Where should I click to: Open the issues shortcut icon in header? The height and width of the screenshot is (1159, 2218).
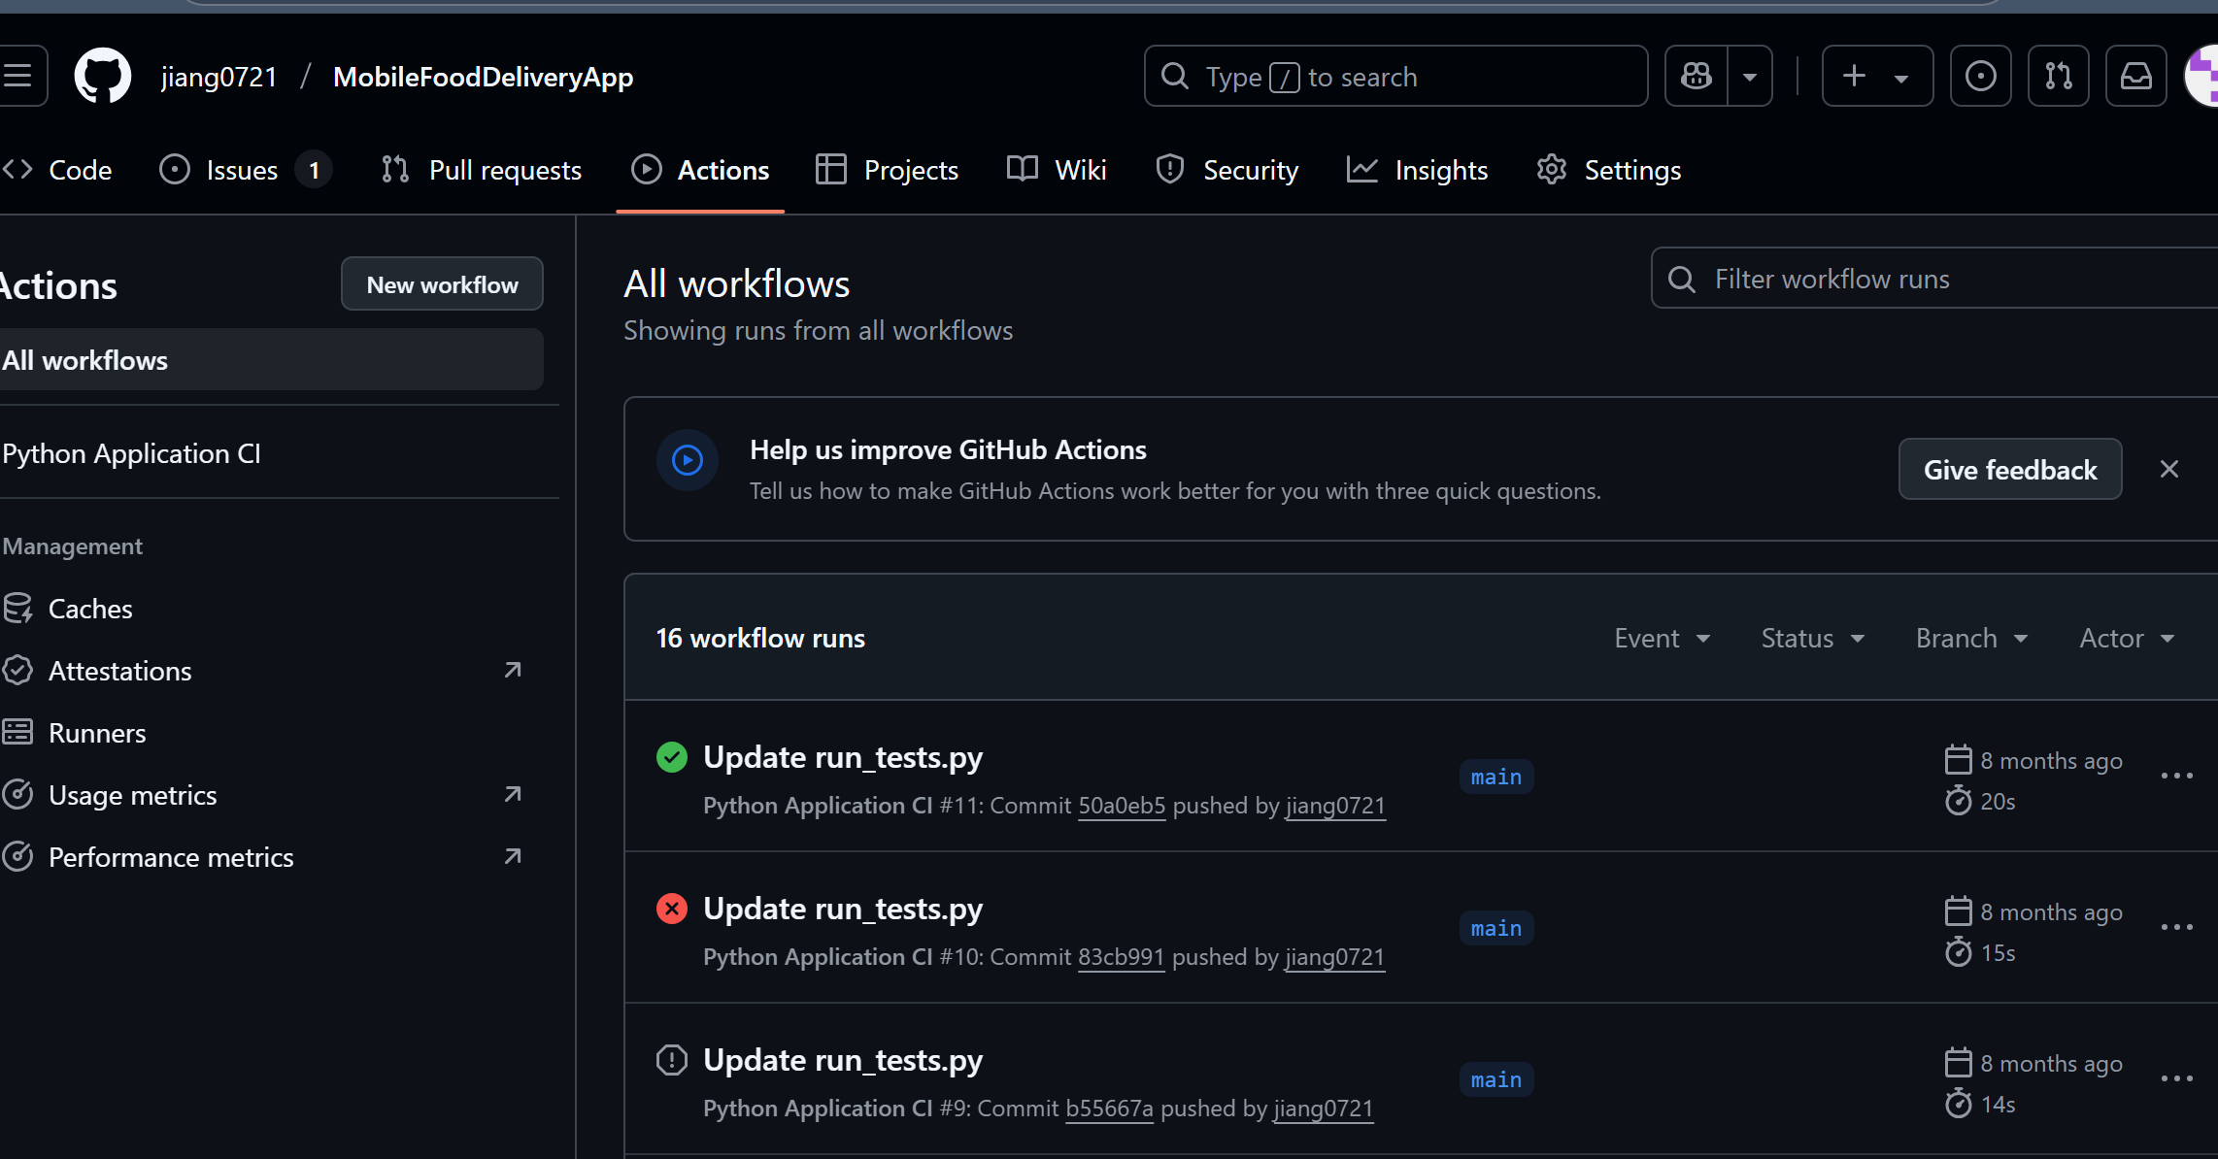pyautogui.click(x=1980, y=76)
